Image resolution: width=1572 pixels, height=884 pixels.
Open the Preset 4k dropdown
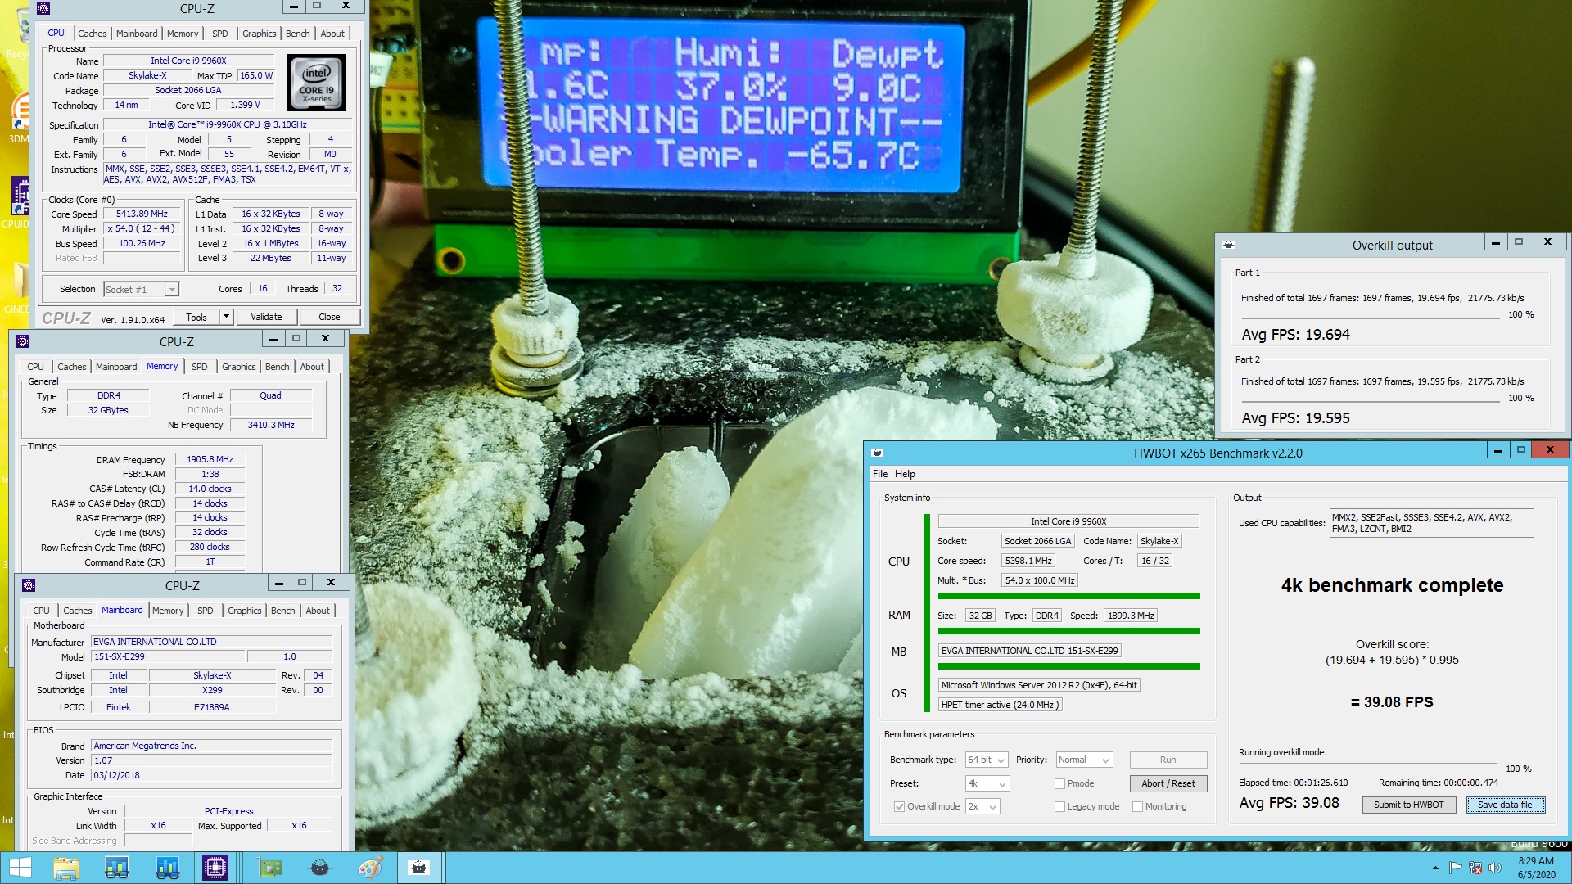[987, 783]
